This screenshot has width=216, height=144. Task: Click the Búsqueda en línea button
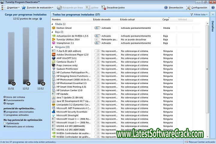pyautogui.click(x=70, y=7)
